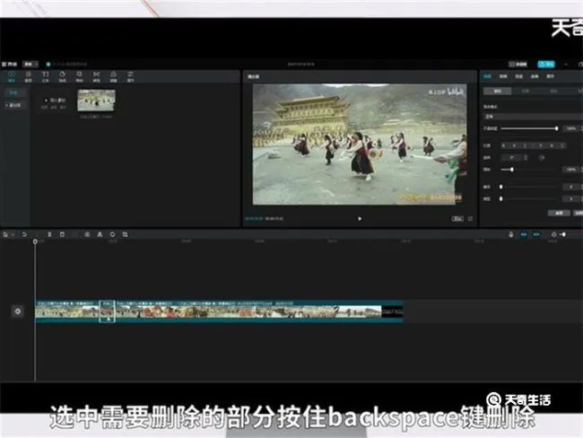Click the zoom-out timeline icon
The width and height of the screenshot is (583, 438).
553,234
